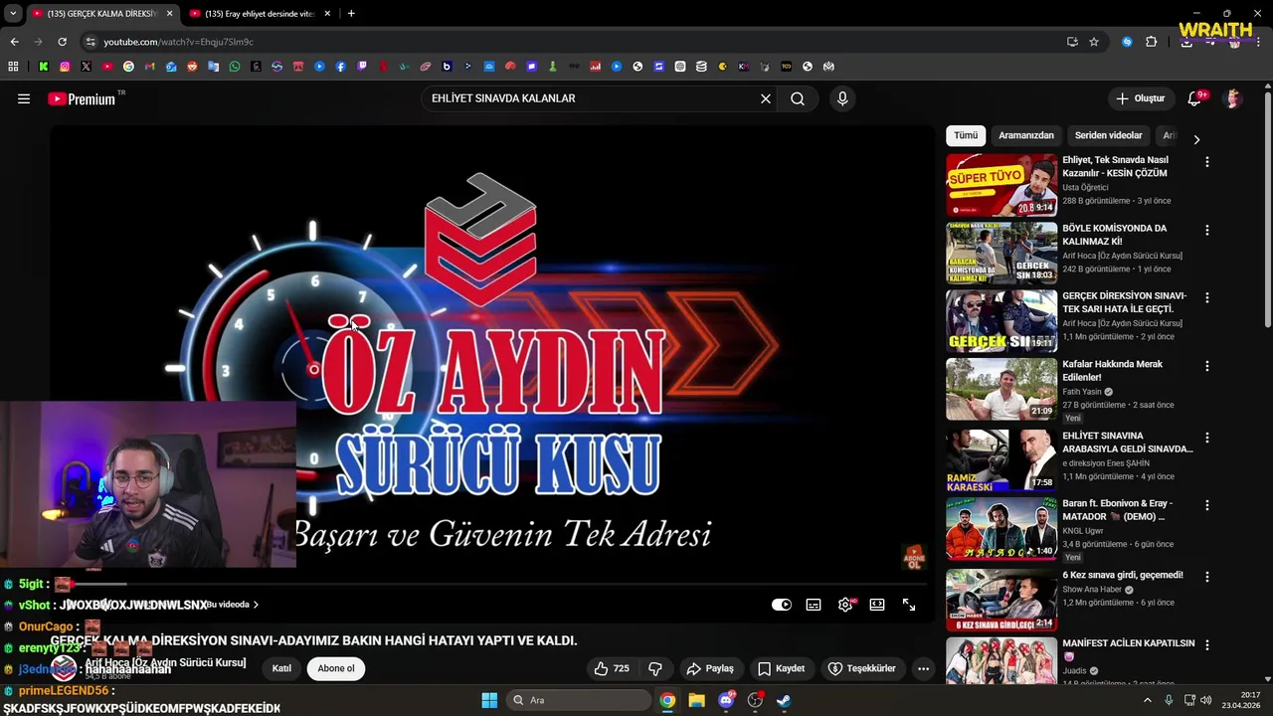The image size is (1273, 716).
Task: Go to YouTube Premium home logo
Action: pos(82,98)
